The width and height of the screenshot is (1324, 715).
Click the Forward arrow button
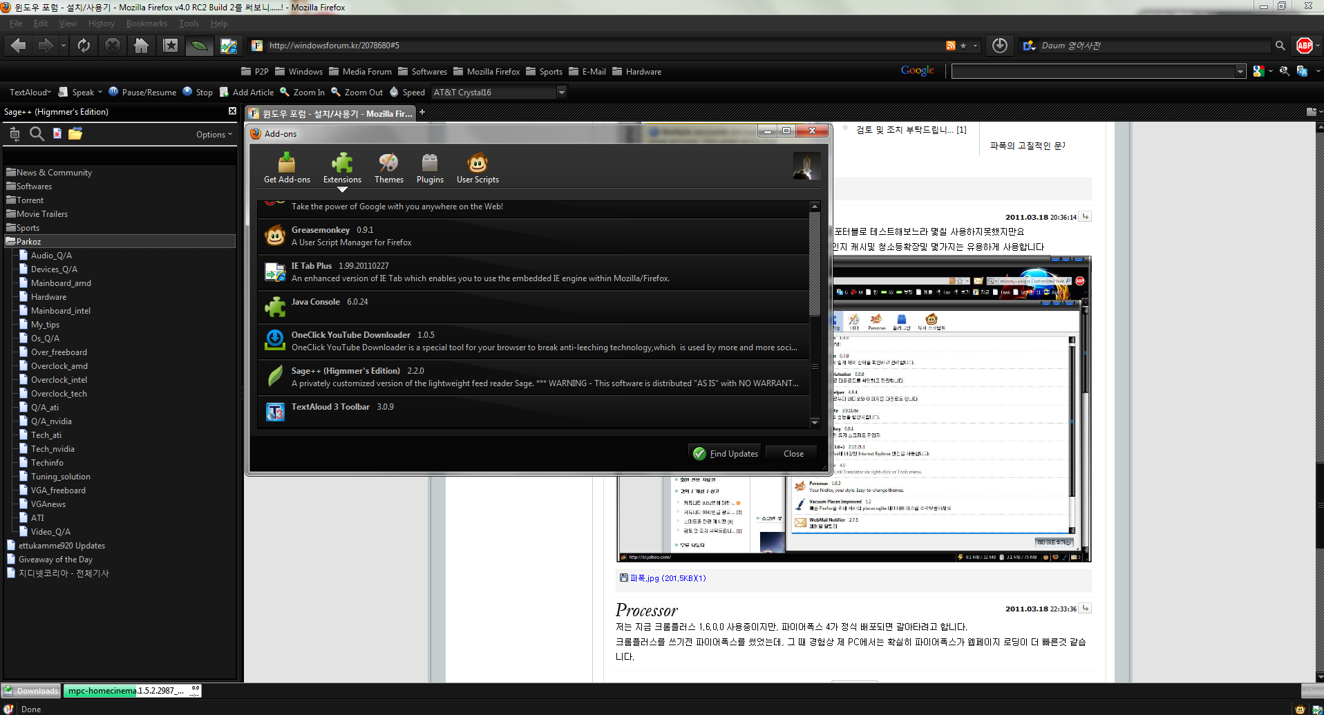(46, 46)
